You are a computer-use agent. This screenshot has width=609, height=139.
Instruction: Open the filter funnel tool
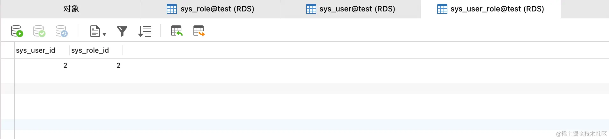122,31
